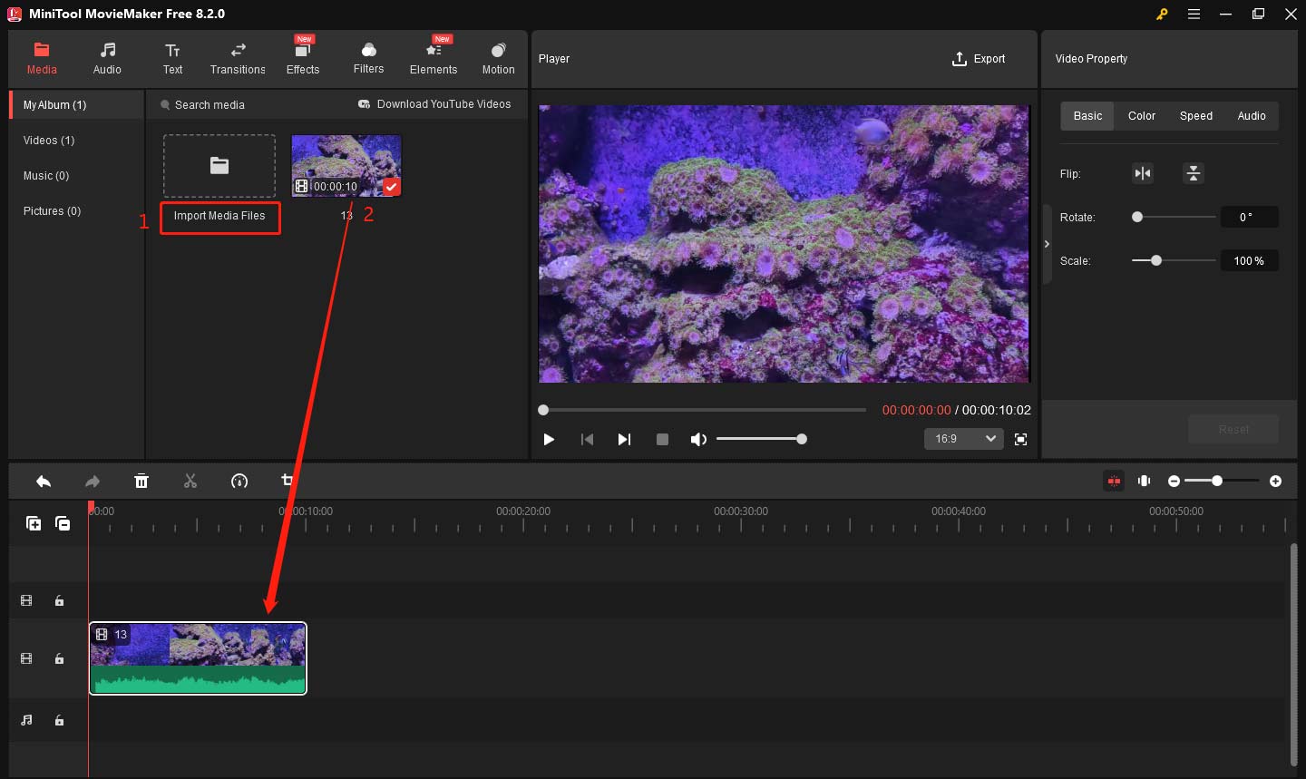Select My Album (1) category

pyautogui.click(x=77, y=105)
